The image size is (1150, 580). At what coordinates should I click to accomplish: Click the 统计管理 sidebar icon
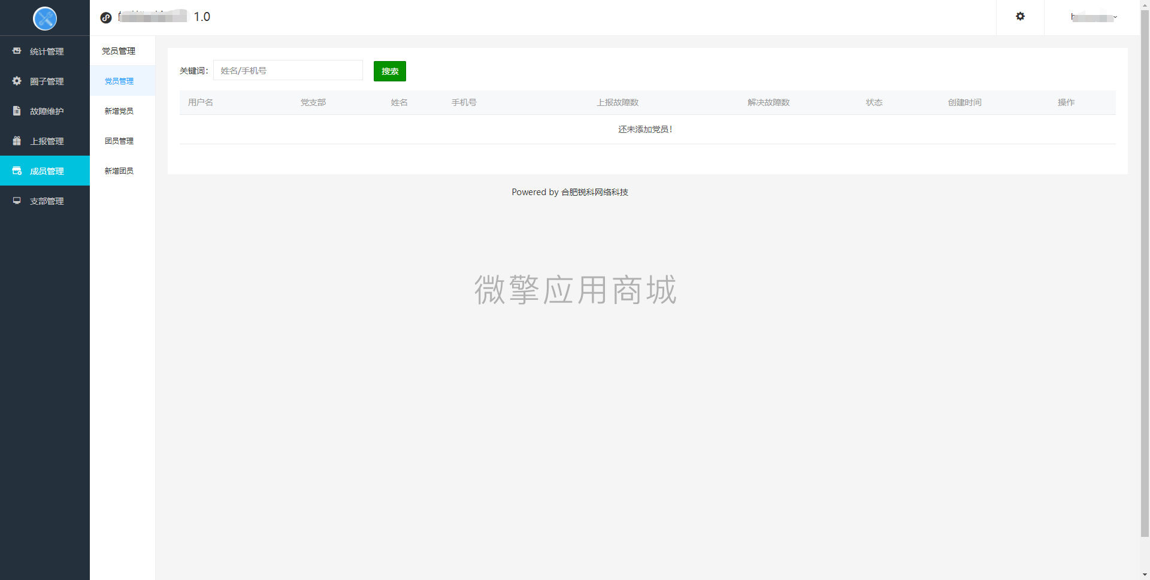click(x=17, y=51)
